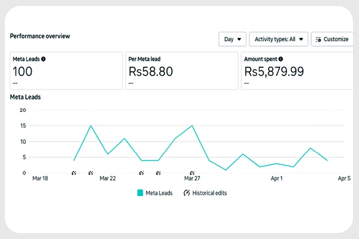Click the fourth historical edit marker

point(158,173)
